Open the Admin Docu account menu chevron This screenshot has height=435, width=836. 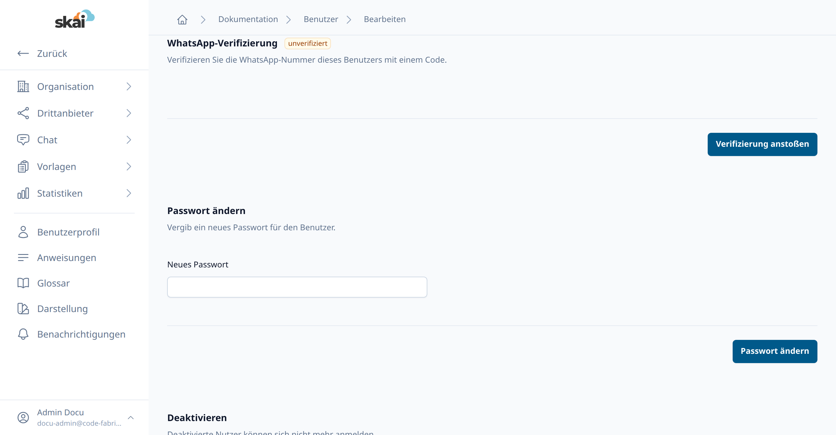[x=131, y=418]
